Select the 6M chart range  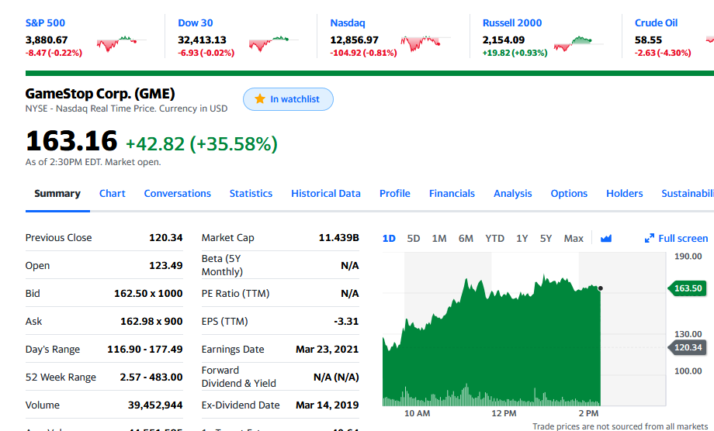[x=466, y=238]
